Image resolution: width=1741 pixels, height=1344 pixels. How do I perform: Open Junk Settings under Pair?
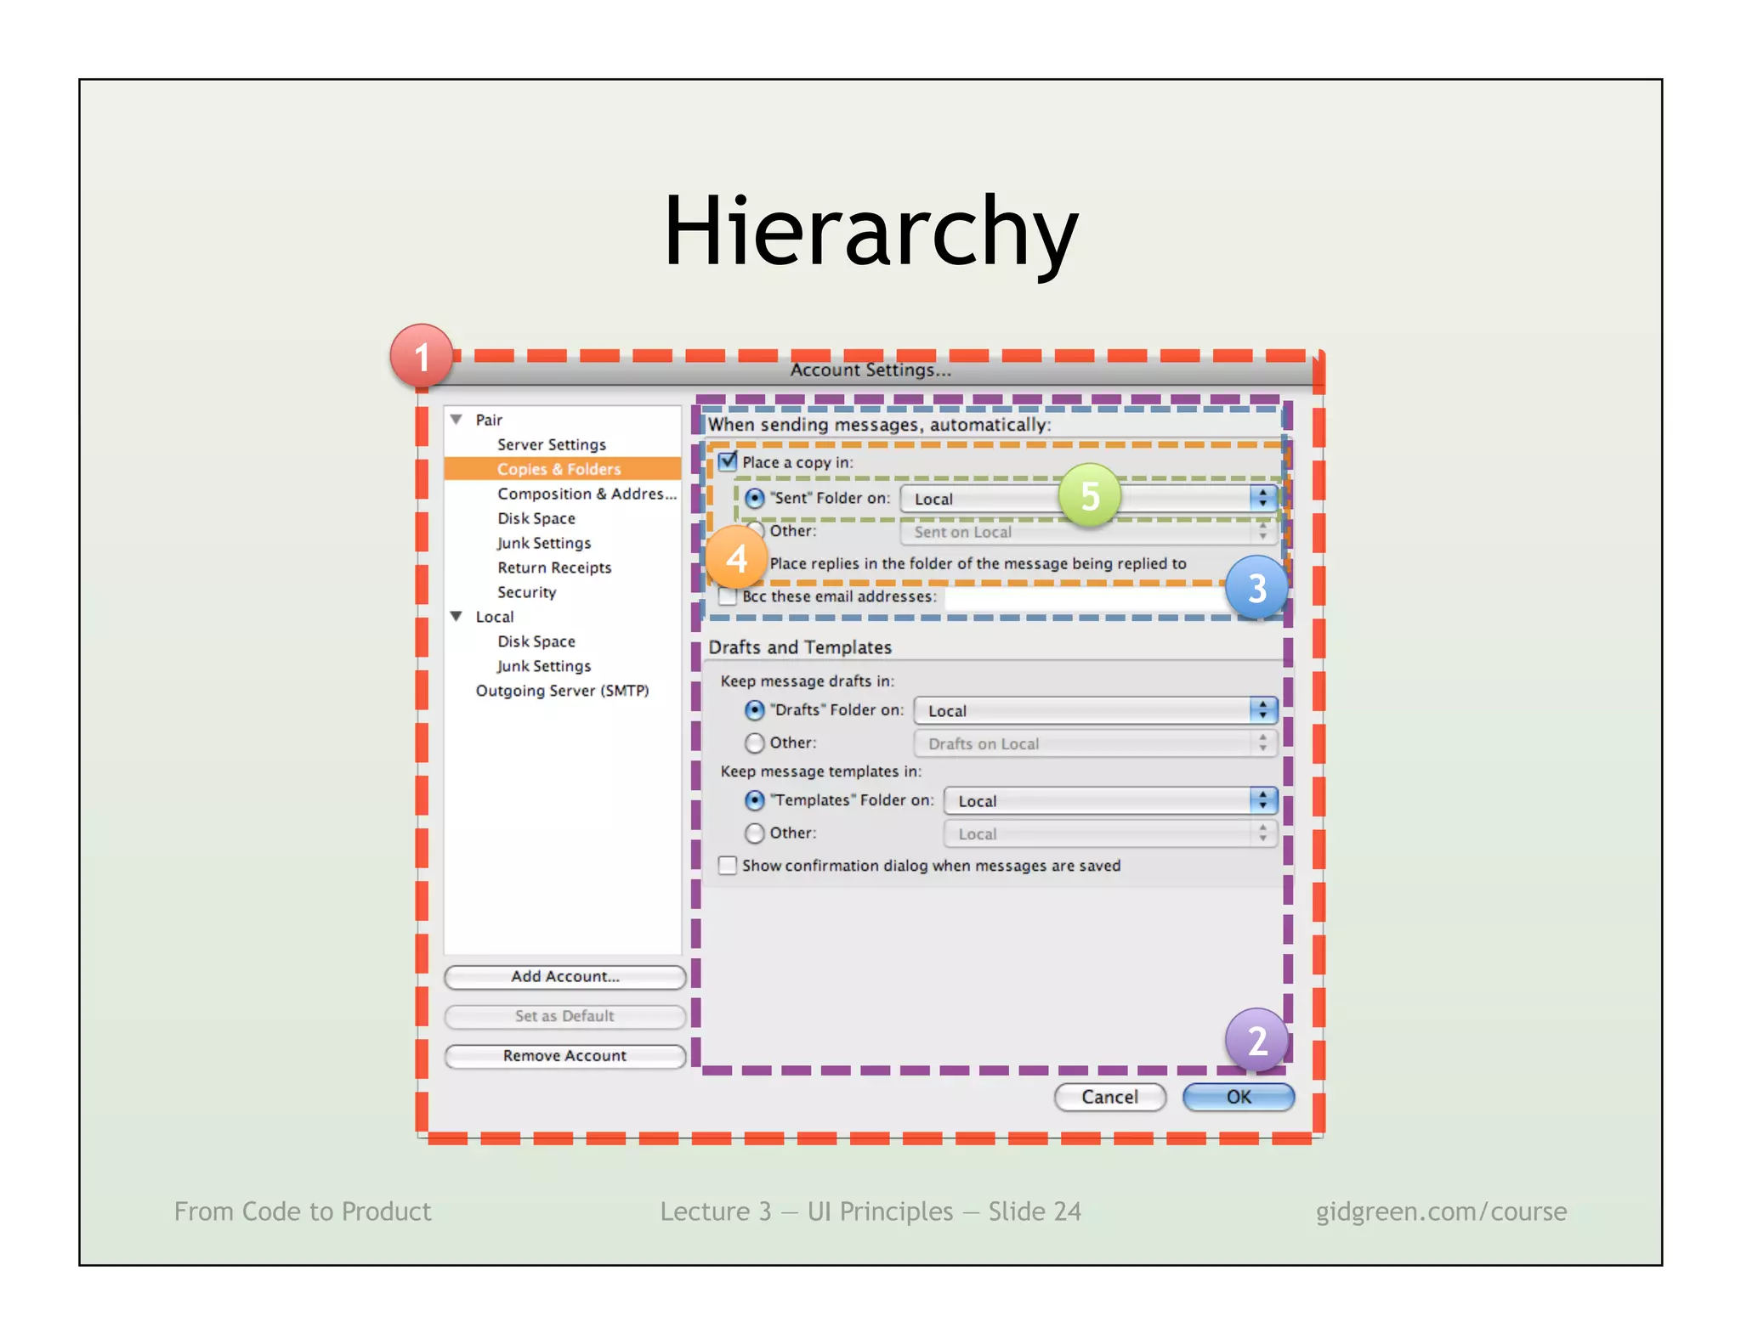(544, 543)
